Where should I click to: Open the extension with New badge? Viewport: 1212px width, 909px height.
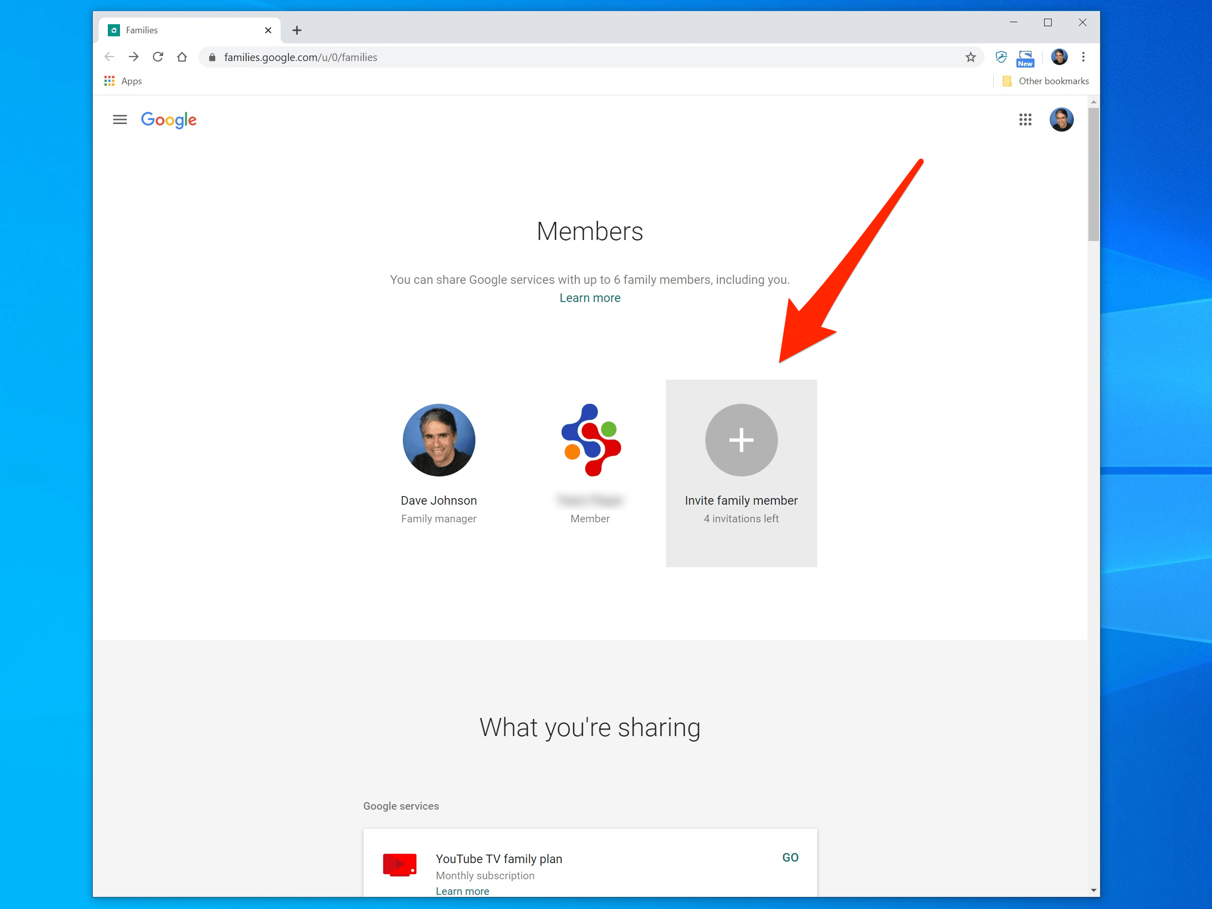point(1024,58)
